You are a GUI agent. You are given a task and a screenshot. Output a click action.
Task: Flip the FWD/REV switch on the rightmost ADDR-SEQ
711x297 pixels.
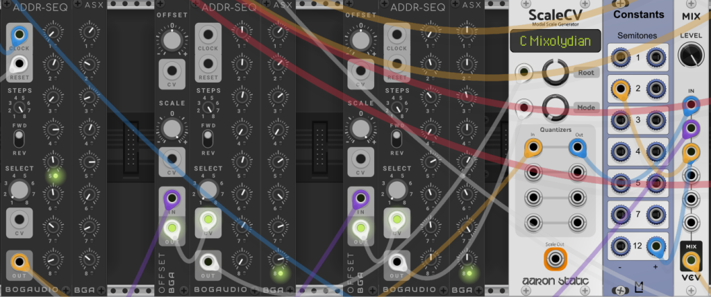point(396,139)
